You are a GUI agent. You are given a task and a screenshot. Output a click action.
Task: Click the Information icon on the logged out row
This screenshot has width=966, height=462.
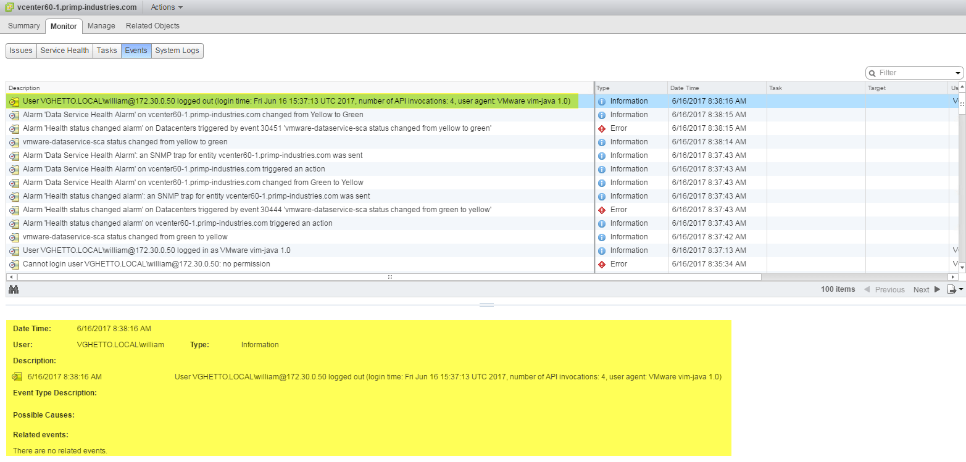pos(602,101)
